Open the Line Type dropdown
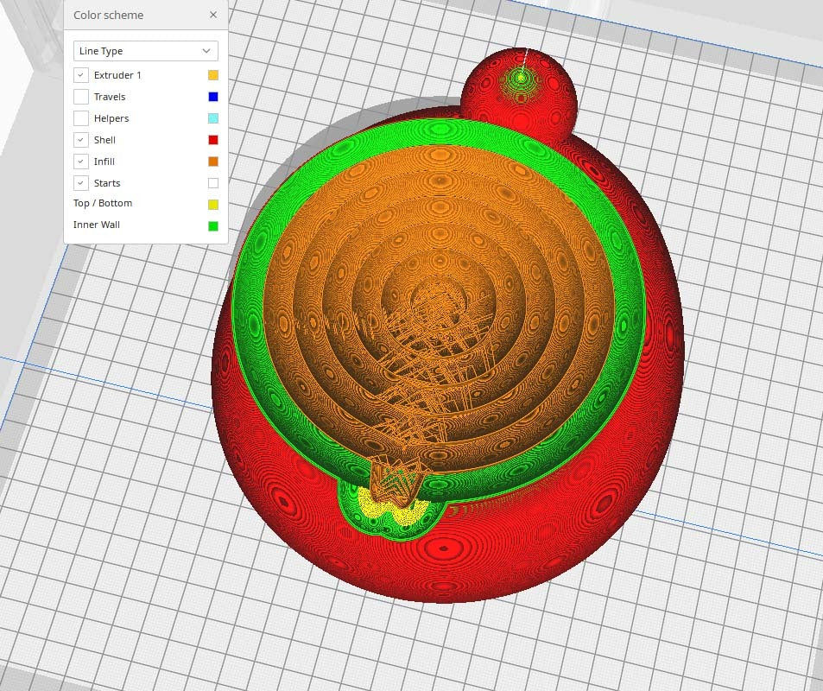 (x=146, y=51)
